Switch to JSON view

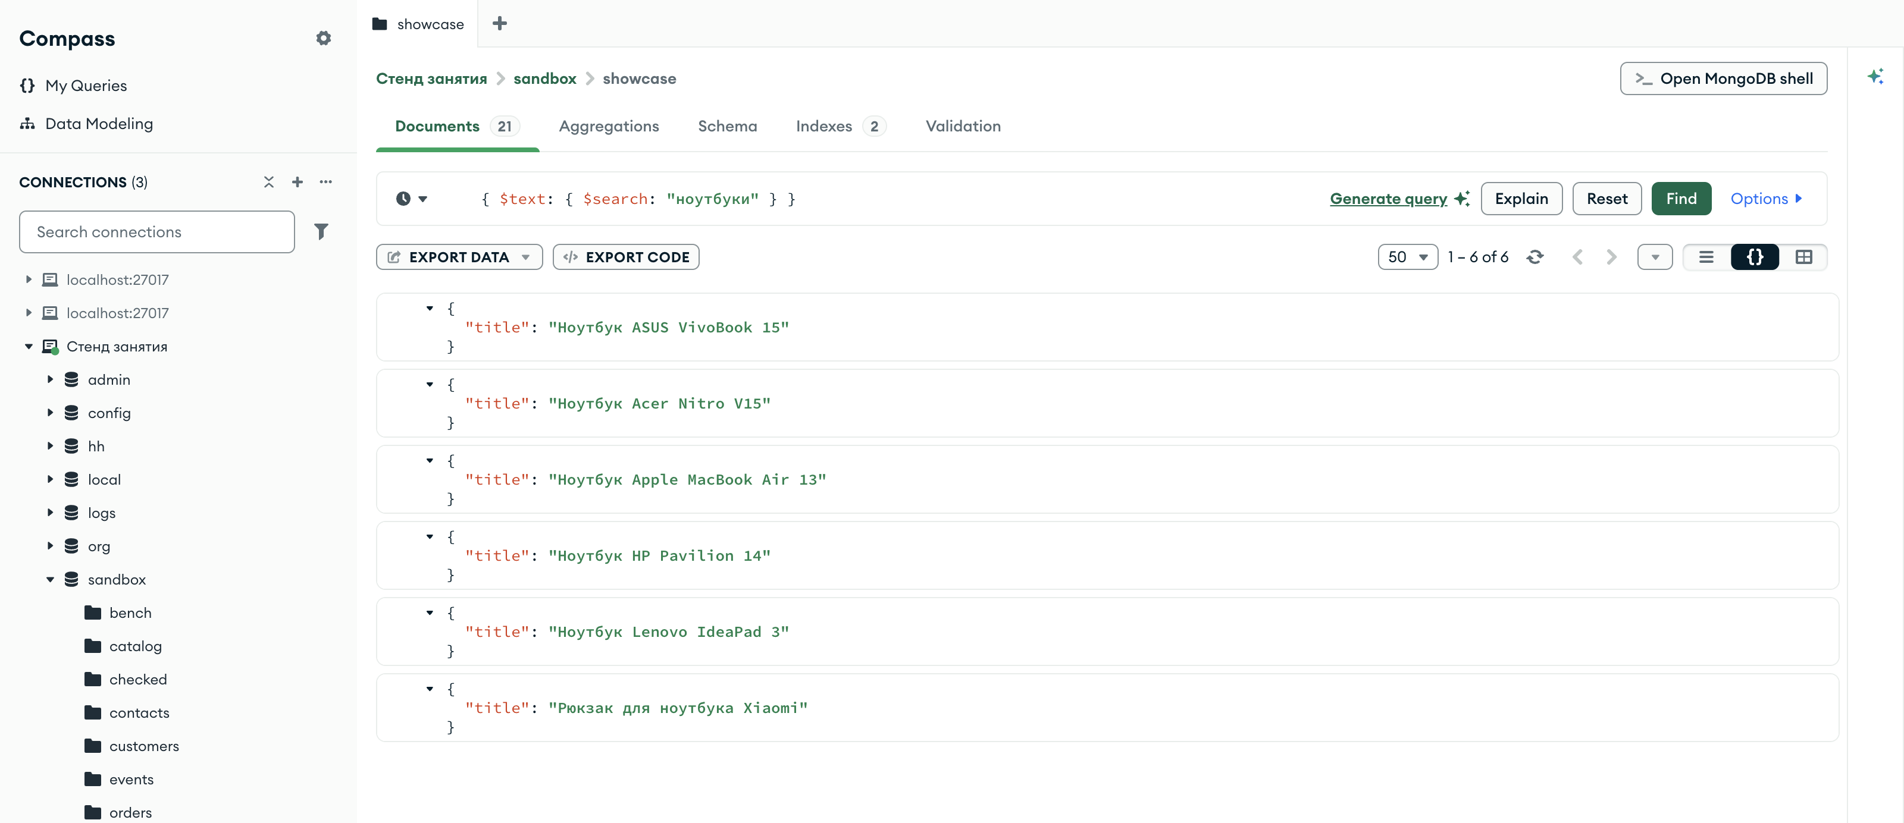[1755, 257]
